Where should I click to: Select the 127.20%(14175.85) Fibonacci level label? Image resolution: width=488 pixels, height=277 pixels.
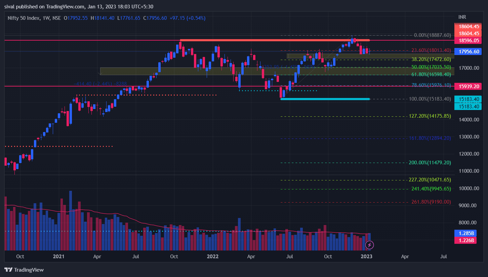click(430, 116)
